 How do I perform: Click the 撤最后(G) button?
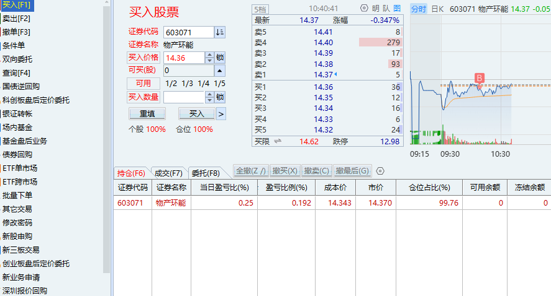click(352, 171)
